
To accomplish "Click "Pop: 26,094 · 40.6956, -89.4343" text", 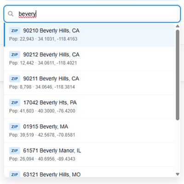I will (42, 159).
